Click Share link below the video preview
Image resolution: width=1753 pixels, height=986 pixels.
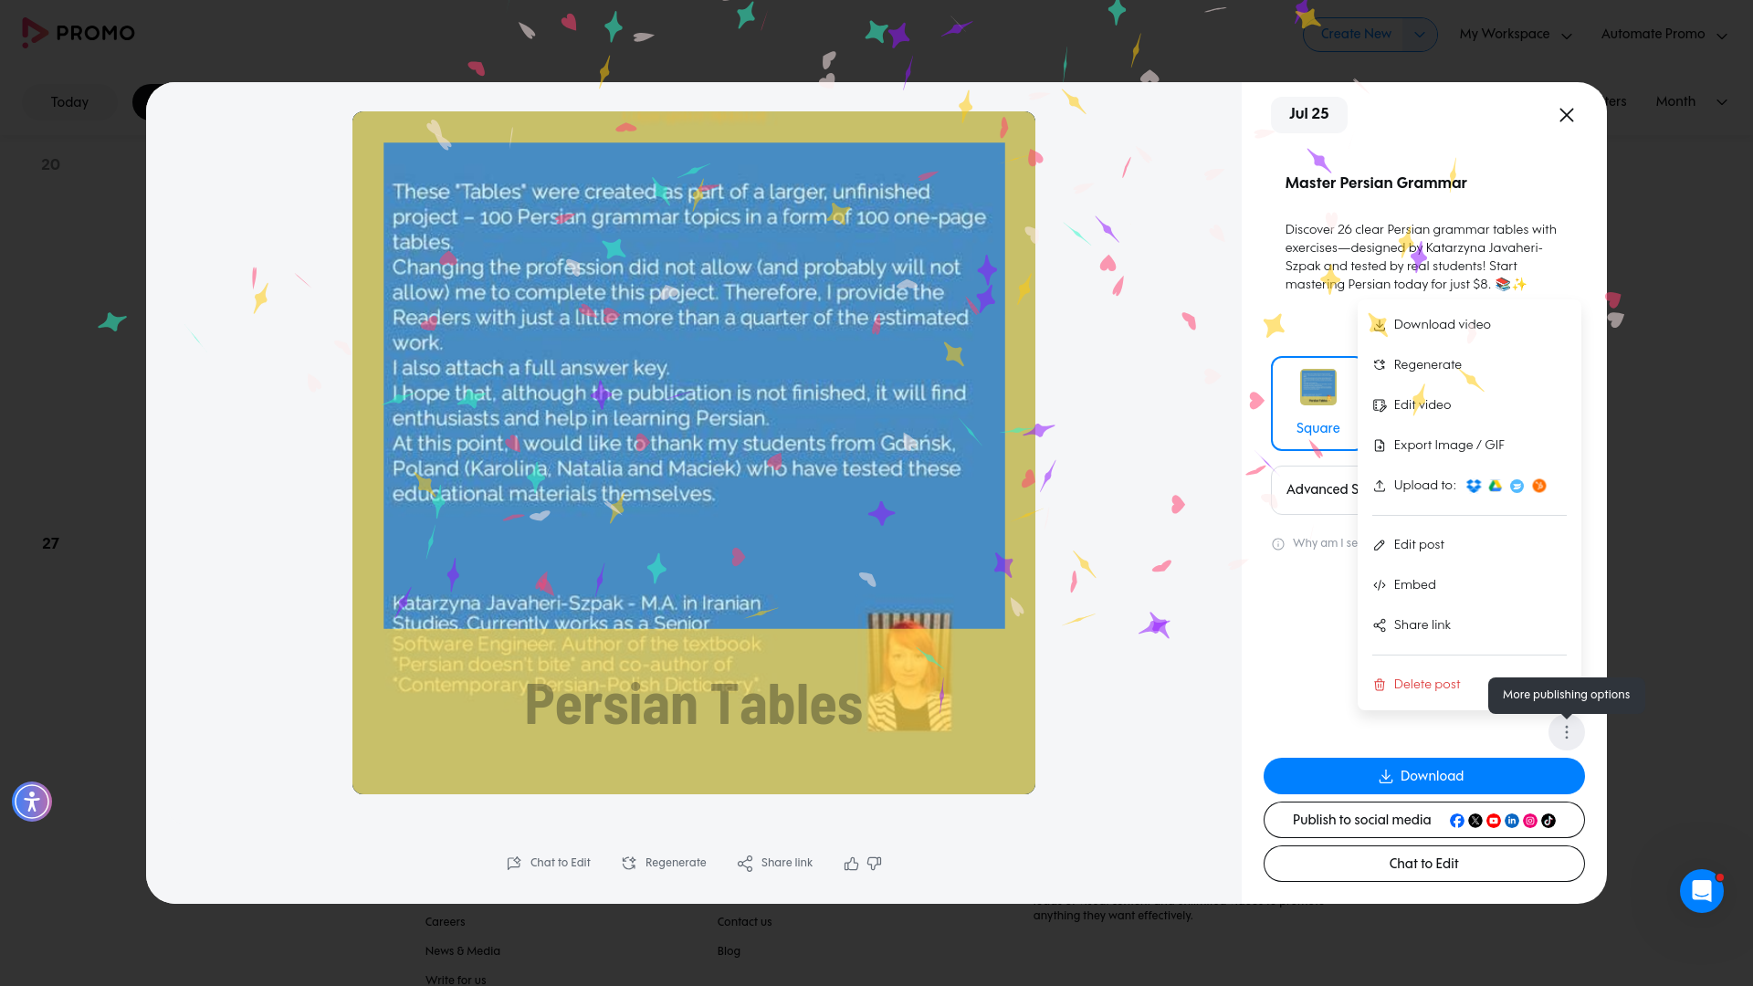click(x=775, y=864)
